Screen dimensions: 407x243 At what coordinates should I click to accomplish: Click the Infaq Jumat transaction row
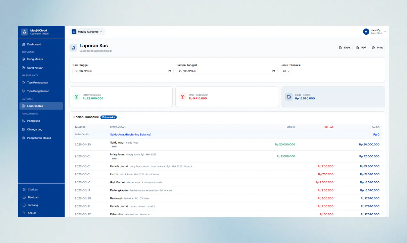(227, 156)
